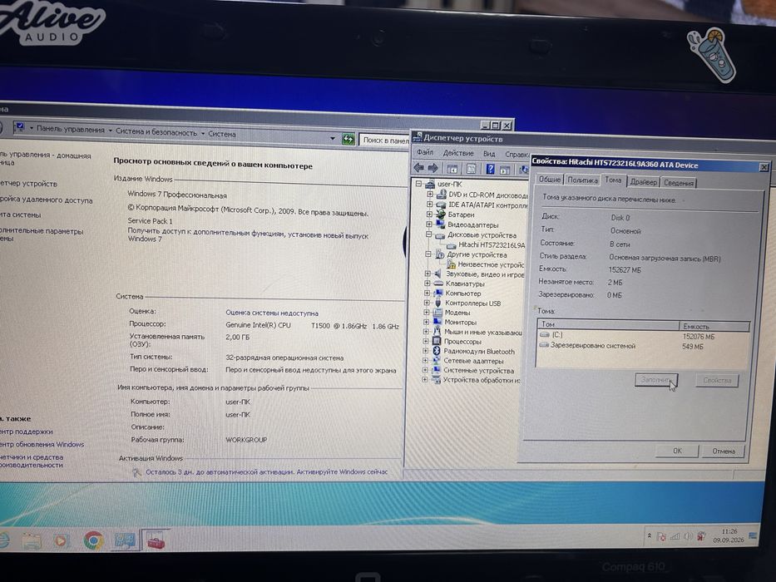Expand the Клавиатуры node
Viewport: 776px width, 582px height.
pos(428,284)
